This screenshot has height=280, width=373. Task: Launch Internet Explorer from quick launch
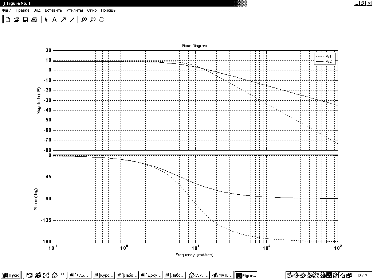click(x=38, y=275)
